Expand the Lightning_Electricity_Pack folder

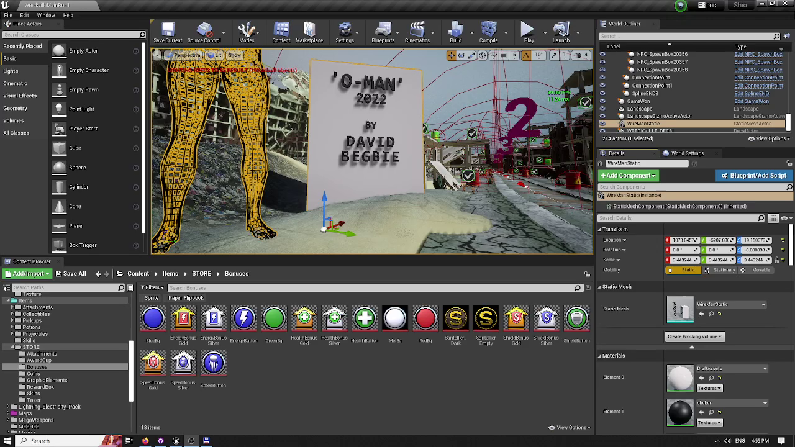point(8,407)
